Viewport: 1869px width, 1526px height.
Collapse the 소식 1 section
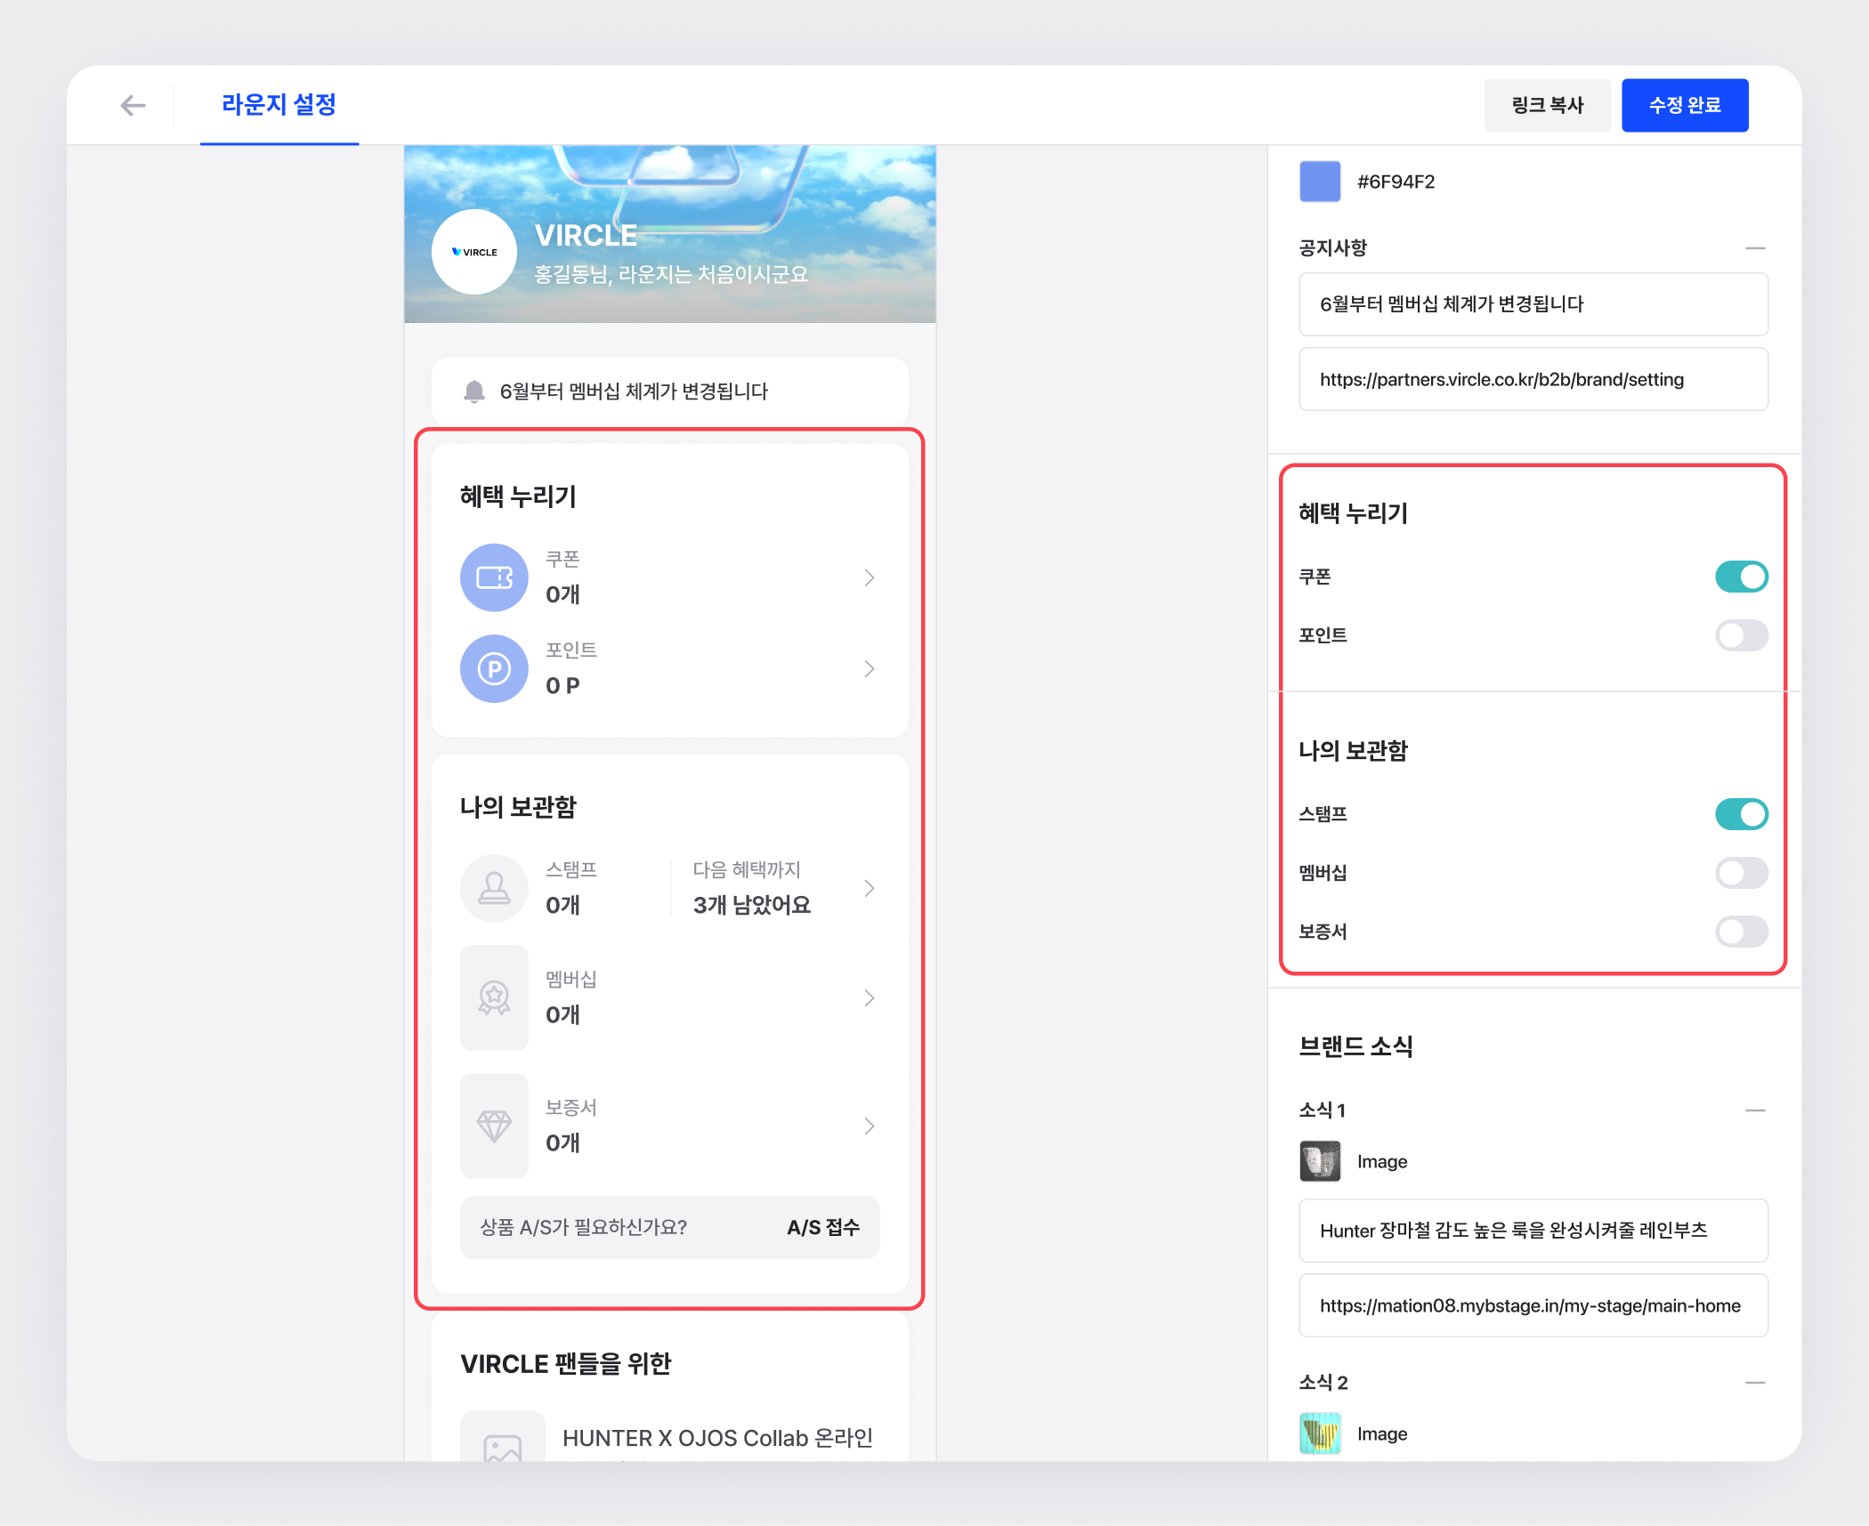point(1754,1110)
